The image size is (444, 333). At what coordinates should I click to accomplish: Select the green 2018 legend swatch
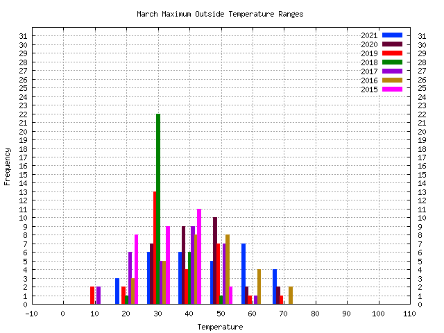[x=392, y=62]
